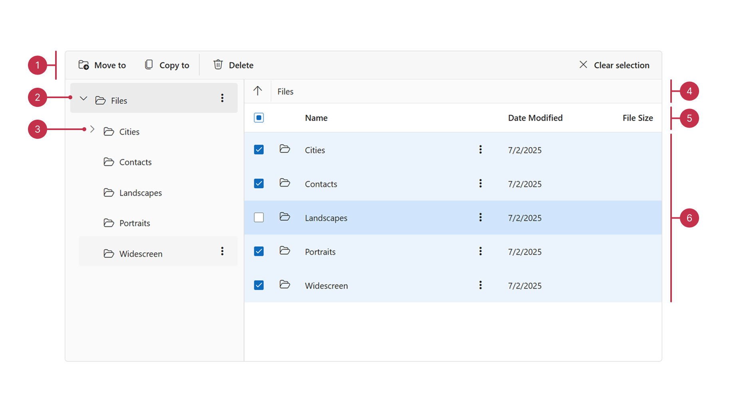
Task: Uncheck the Cities row checkbox
Action: (x=258, y=150)
